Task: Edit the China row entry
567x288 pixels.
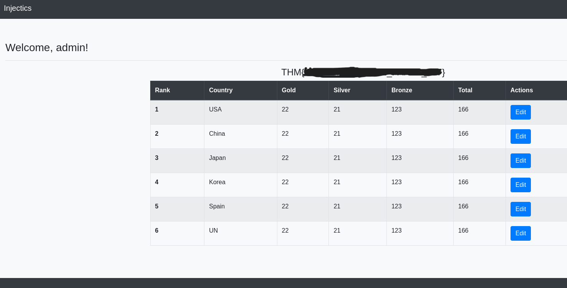Action: pos(520,137)
